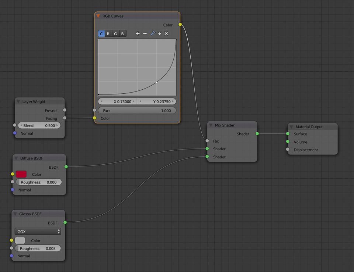
Task: Click the X 0.75000 point value field
Action: click(117, 101)
